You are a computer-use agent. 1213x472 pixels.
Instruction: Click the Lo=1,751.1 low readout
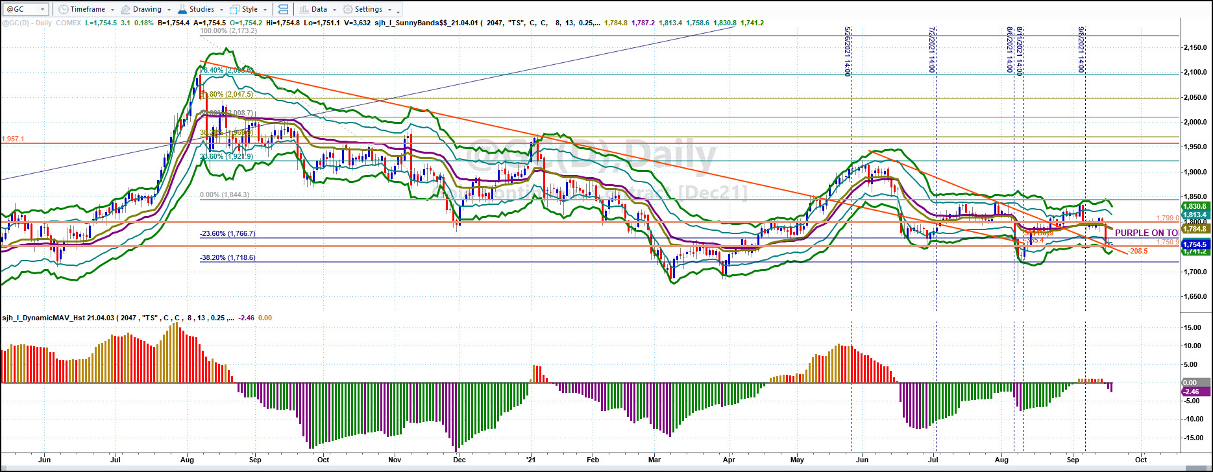tap(321, 23)
